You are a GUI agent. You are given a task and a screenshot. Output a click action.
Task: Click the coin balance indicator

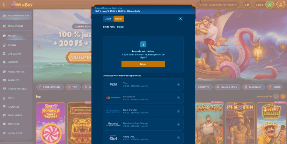(247, 5)
